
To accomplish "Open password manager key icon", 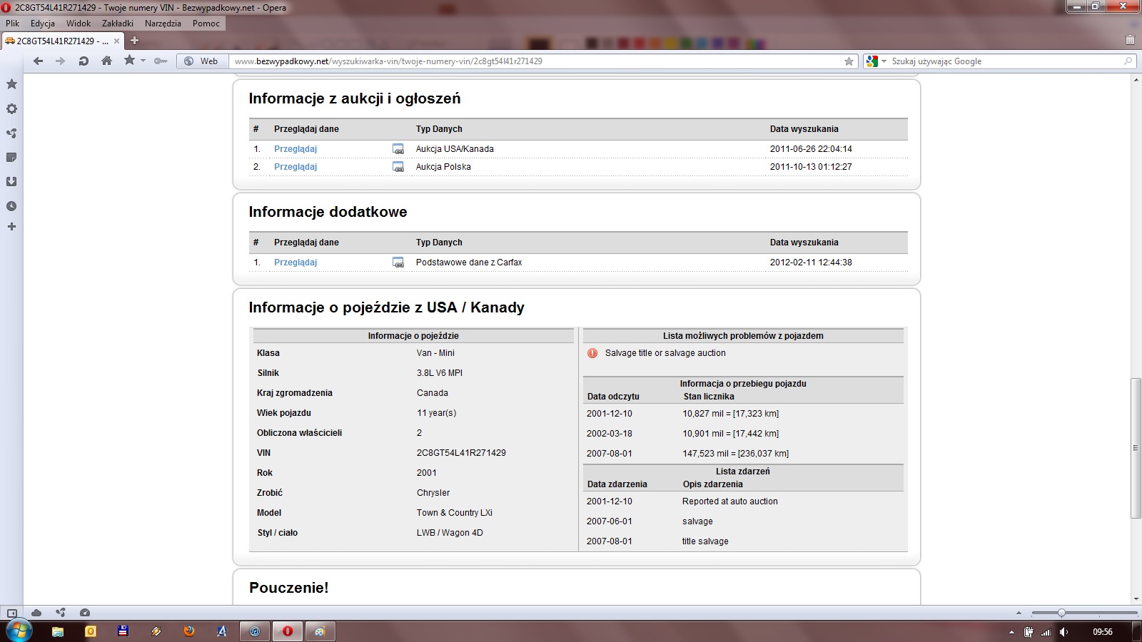I will (161, 61).
